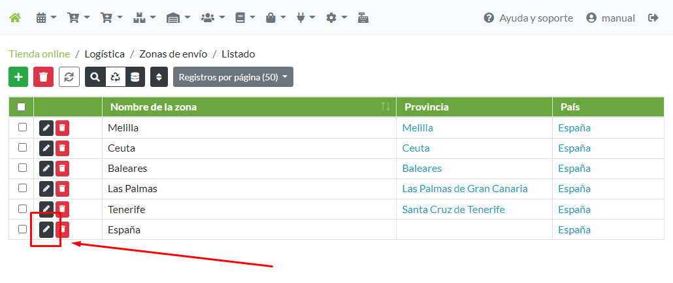Open Las Palmas de Gran Canaria link

(465, 188)
